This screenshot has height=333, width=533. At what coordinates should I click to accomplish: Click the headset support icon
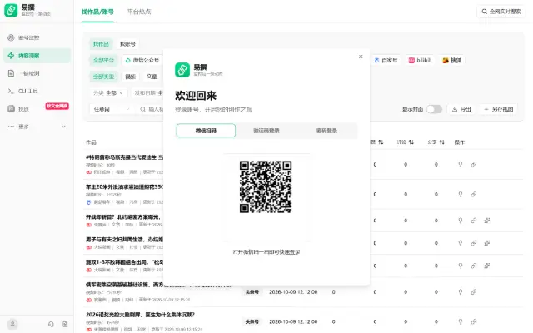[51, 324]
